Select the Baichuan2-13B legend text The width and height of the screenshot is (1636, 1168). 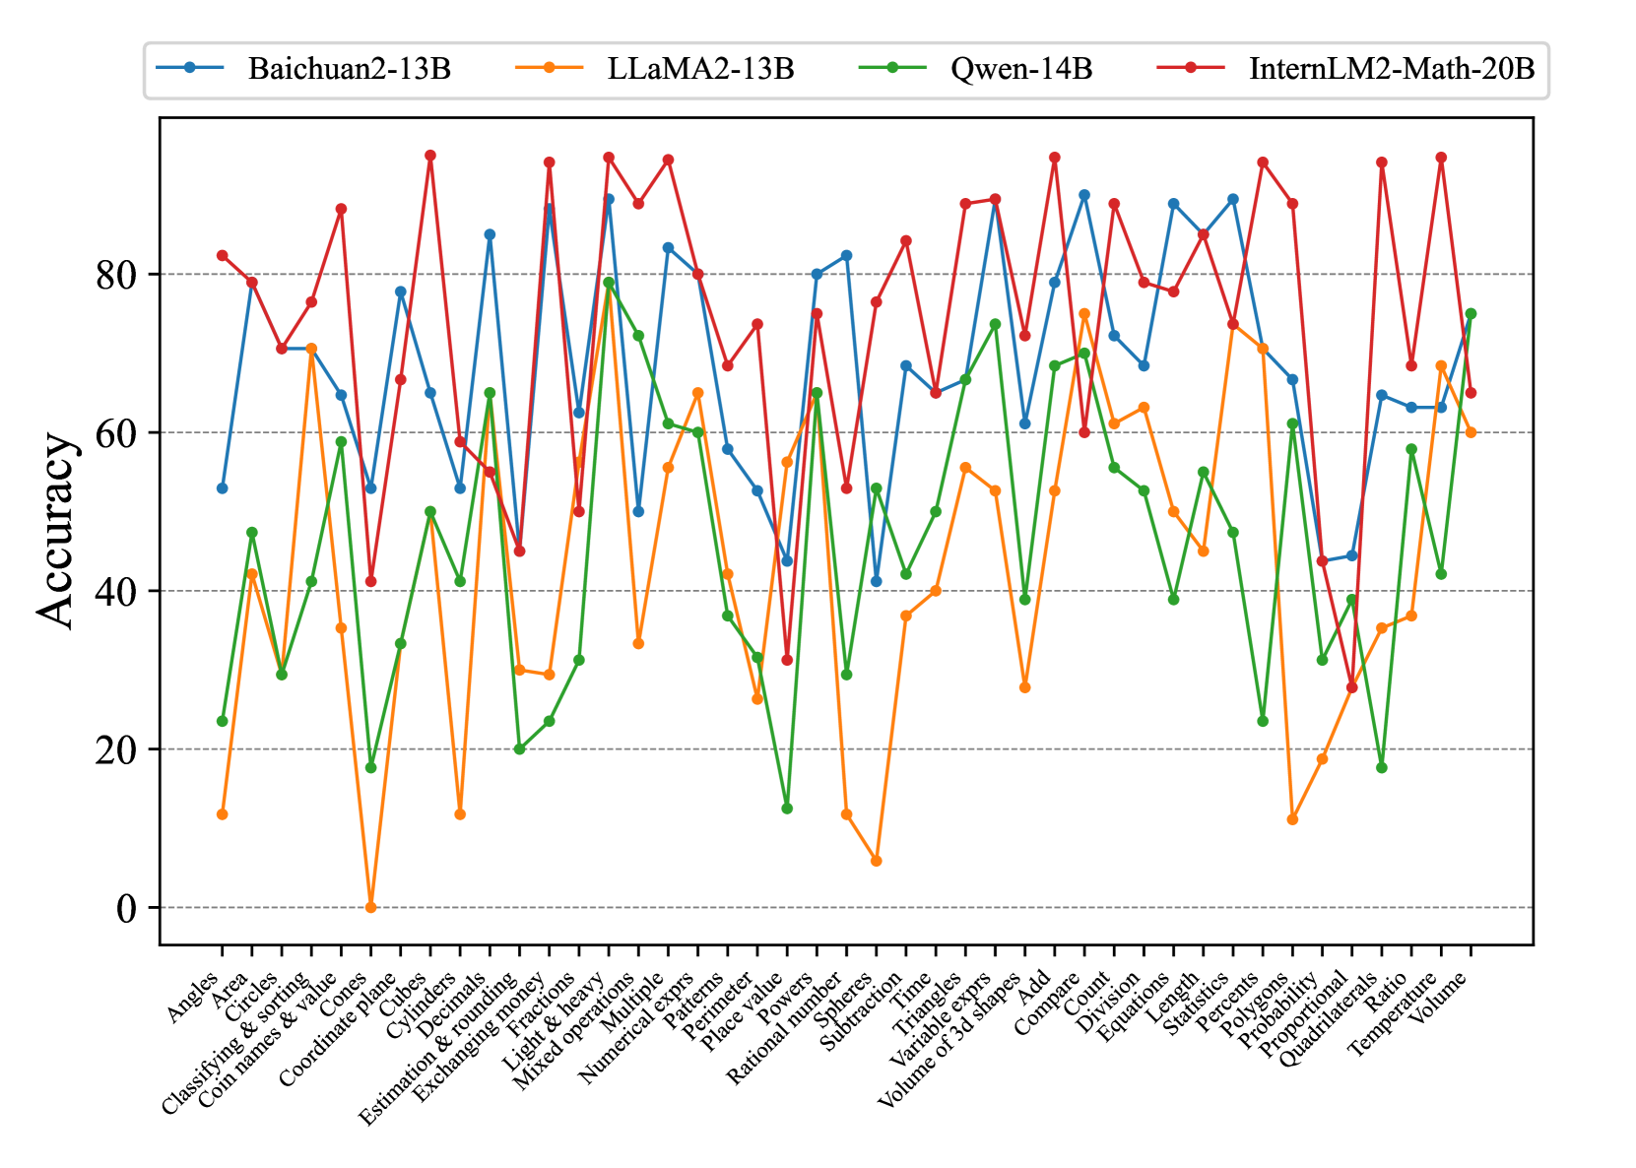pyautogui.click(x=349, y=69)
